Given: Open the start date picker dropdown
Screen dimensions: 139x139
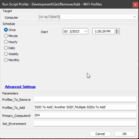Looking at the screenshot, I should pyautogui.click(x=86, y=31).
